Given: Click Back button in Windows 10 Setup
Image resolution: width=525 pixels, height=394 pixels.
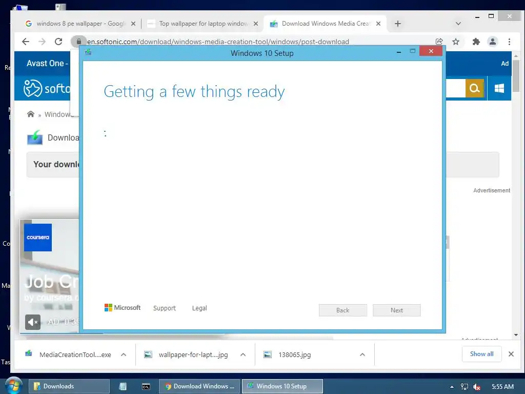Looking at the screenshot, I should pyautogui.click(x=343, y=310).
